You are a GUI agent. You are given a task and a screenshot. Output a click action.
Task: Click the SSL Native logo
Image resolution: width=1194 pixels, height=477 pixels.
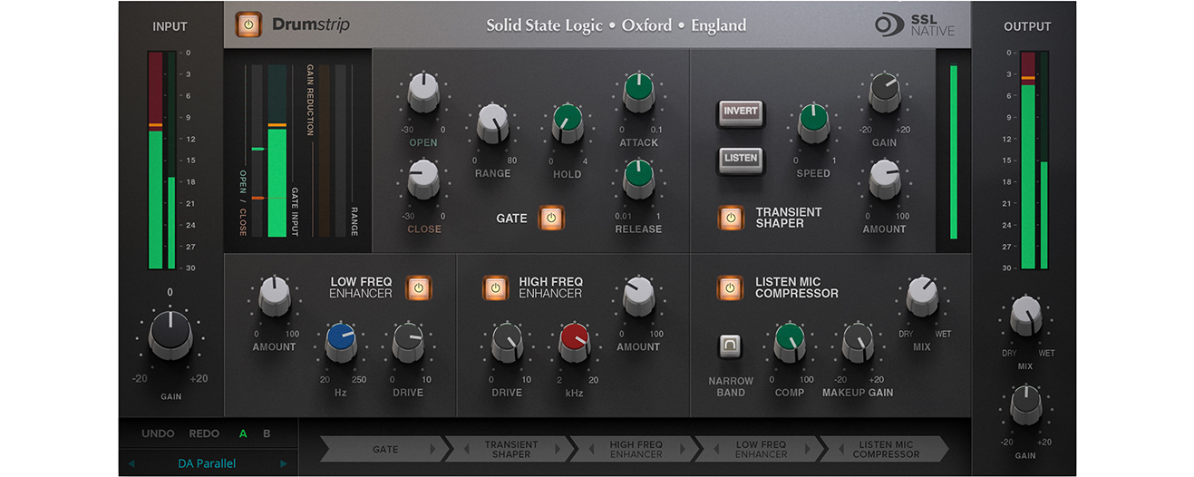click(x=915, y=24)
